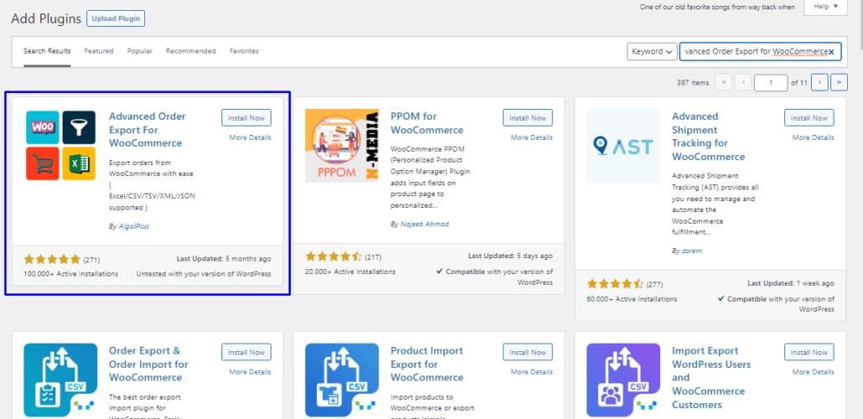Open More Details for PPOM for WooCommerce
The height and width of the screenshot is (419, 863).
coord(532,137)
